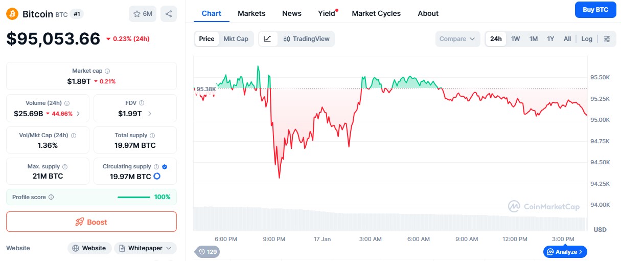Click Market cap info icon

tap(107, 71)
